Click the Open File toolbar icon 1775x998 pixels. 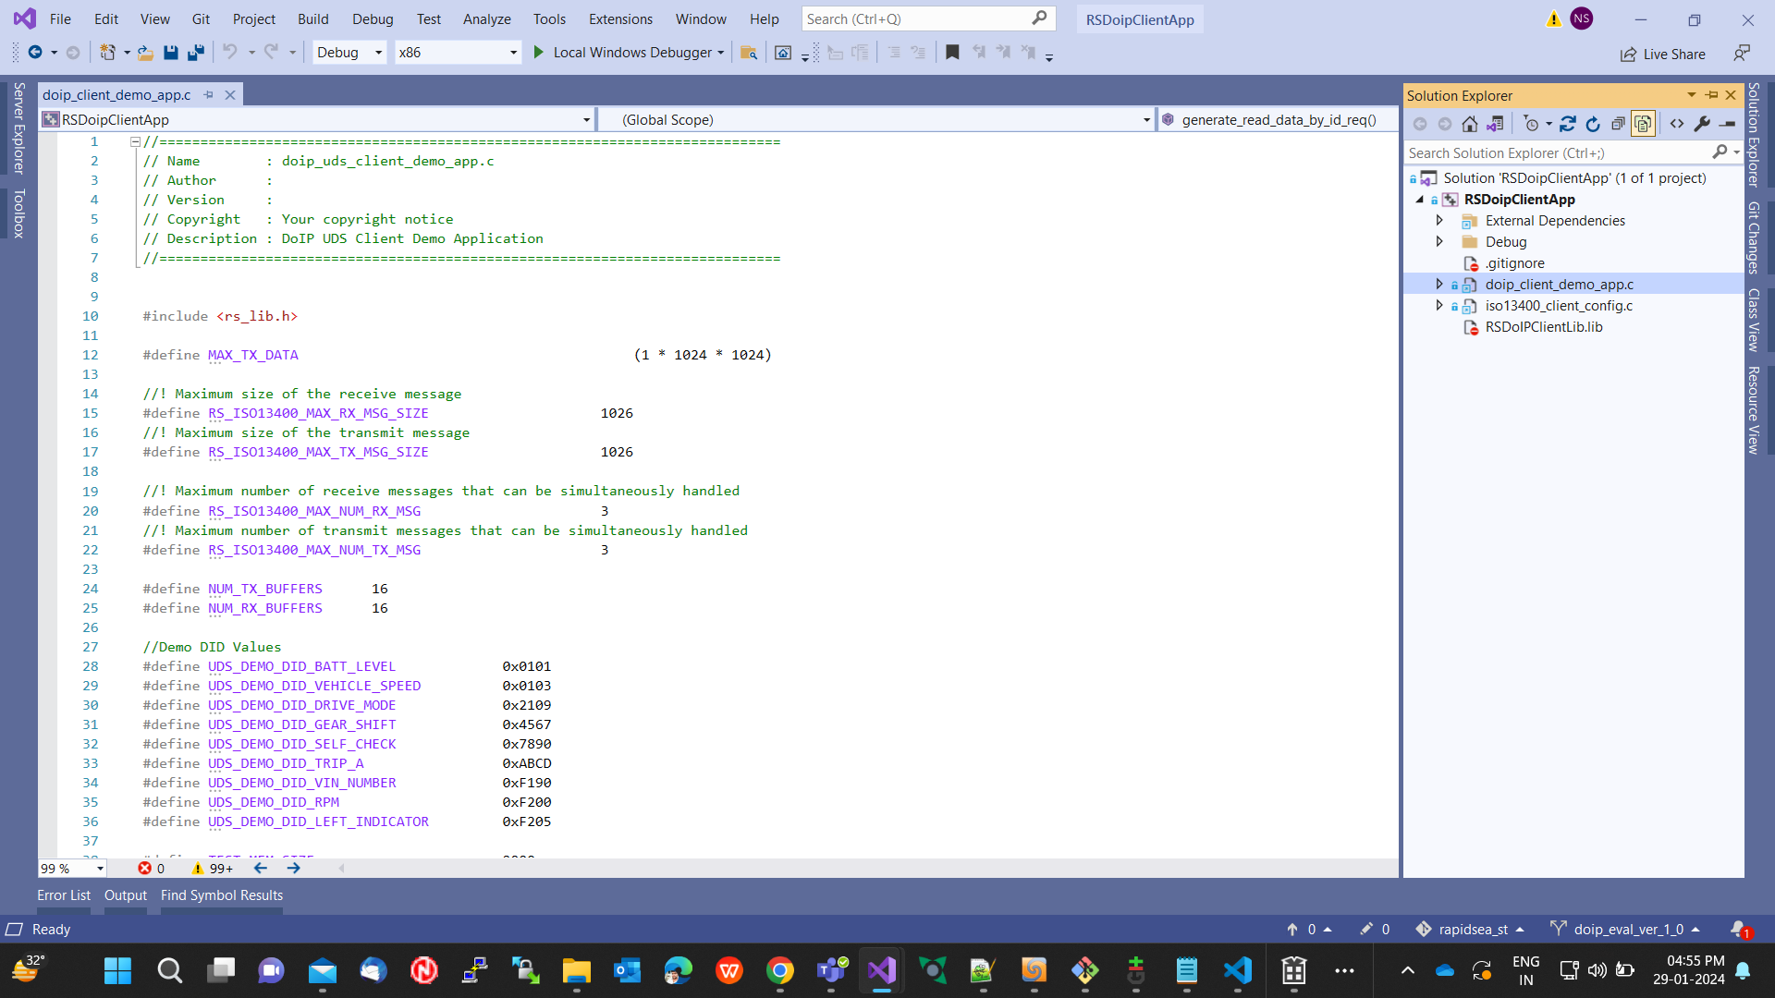145,53
